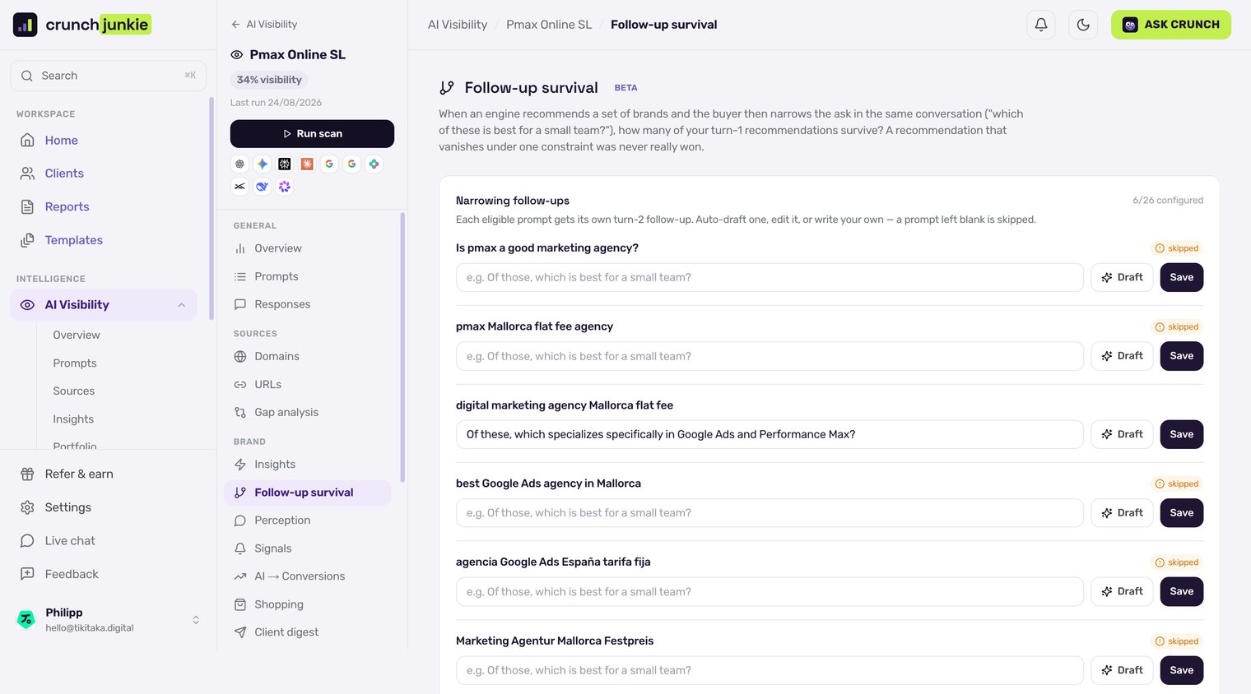Draft follow-up for 'best Google Ads agency in Mallorca'
1251x694 pixels.
1122,513
